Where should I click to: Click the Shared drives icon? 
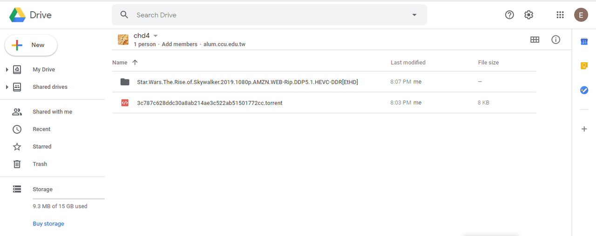coord(17,87)
